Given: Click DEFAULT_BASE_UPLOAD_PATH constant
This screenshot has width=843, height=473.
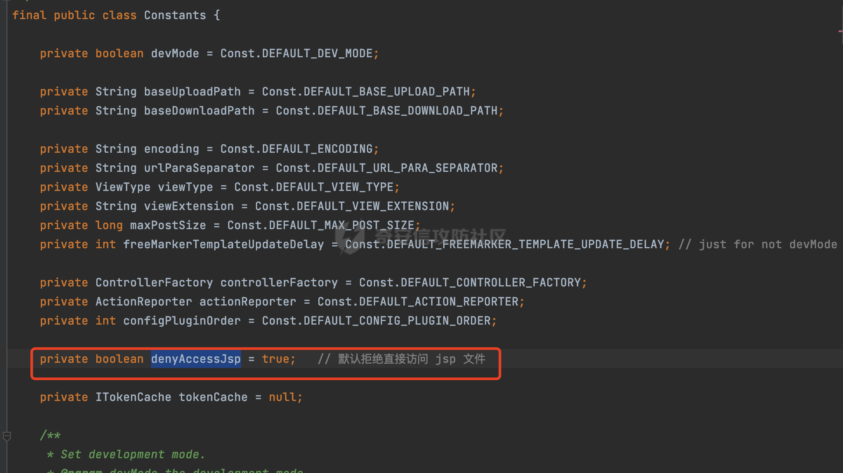Looking at the screenshot, I should (387, 92).
